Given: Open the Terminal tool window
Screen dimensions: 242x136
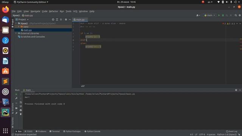Looking at the screenshot, I should tap(54, 131).
